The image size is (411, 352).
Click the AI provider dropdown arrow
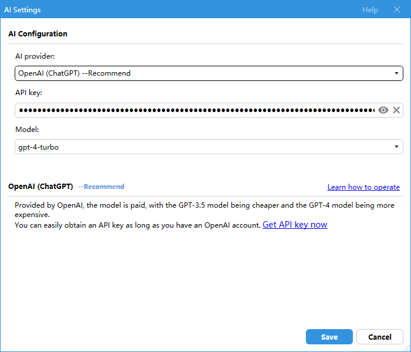tap(396, 74)
